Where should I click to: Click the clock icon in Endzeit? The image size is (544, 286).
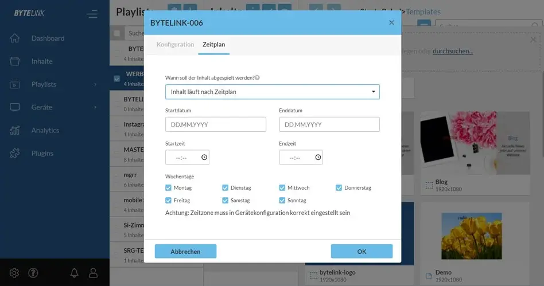pyautogui.click(x=318, y=158)
